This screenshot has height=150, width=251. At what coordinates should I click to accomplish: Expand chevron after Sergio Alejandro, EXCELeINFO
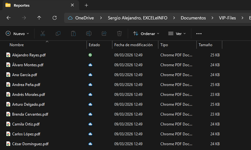174,18
